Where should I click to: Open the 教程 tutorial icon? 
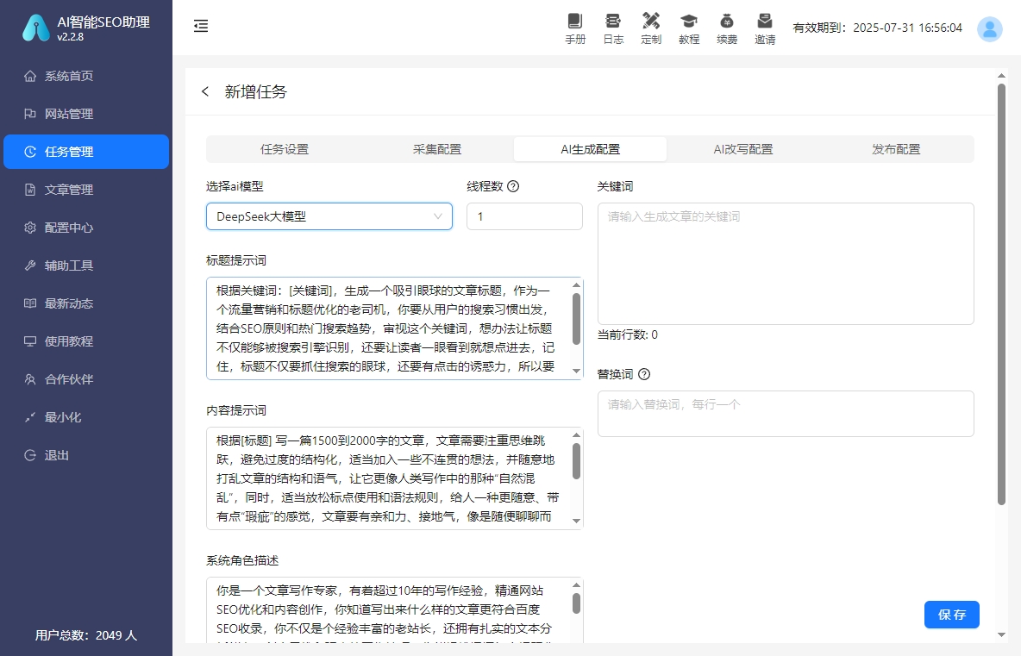(689, 26)
